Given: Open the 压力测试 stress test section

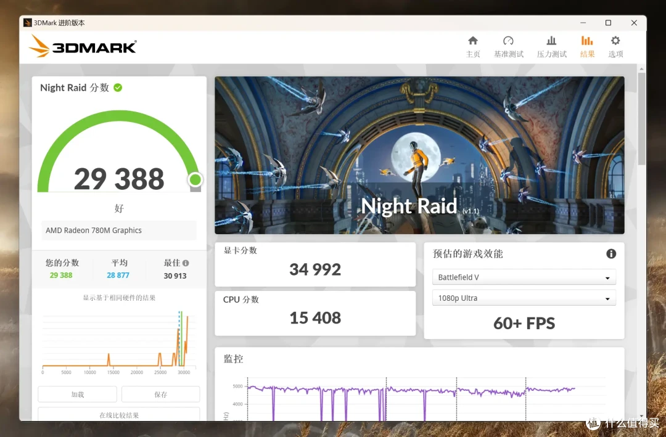Looking at the screenshot, I should [551, 47].
